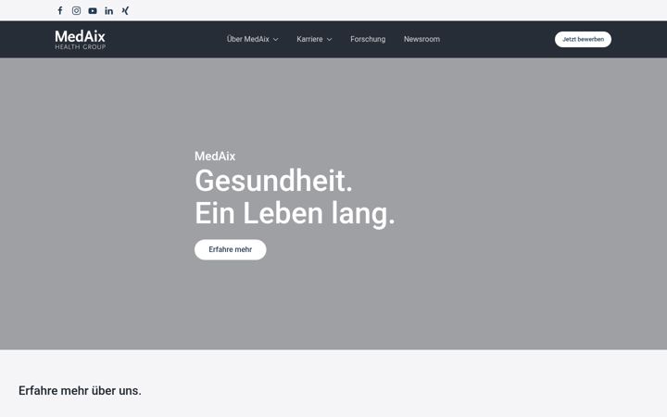Screen dimensions: 667x417
Task: Click the Erfahre mehr button
Action: tap(230, 249)
